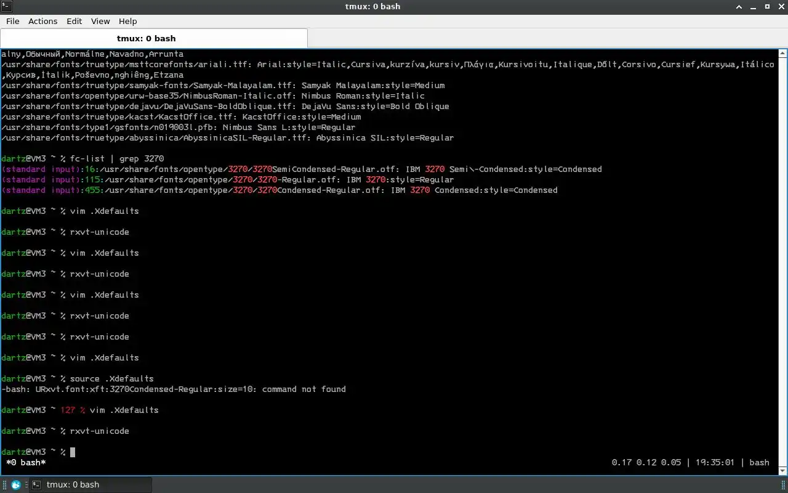The height and width of the screenshot is (493, 788).
Task: Click the "source .Xdefaults" command
Action: pyautogui.click(x=112, y=378)
